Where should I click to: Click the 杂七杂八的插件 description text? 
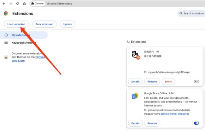[x=153, y=56]
